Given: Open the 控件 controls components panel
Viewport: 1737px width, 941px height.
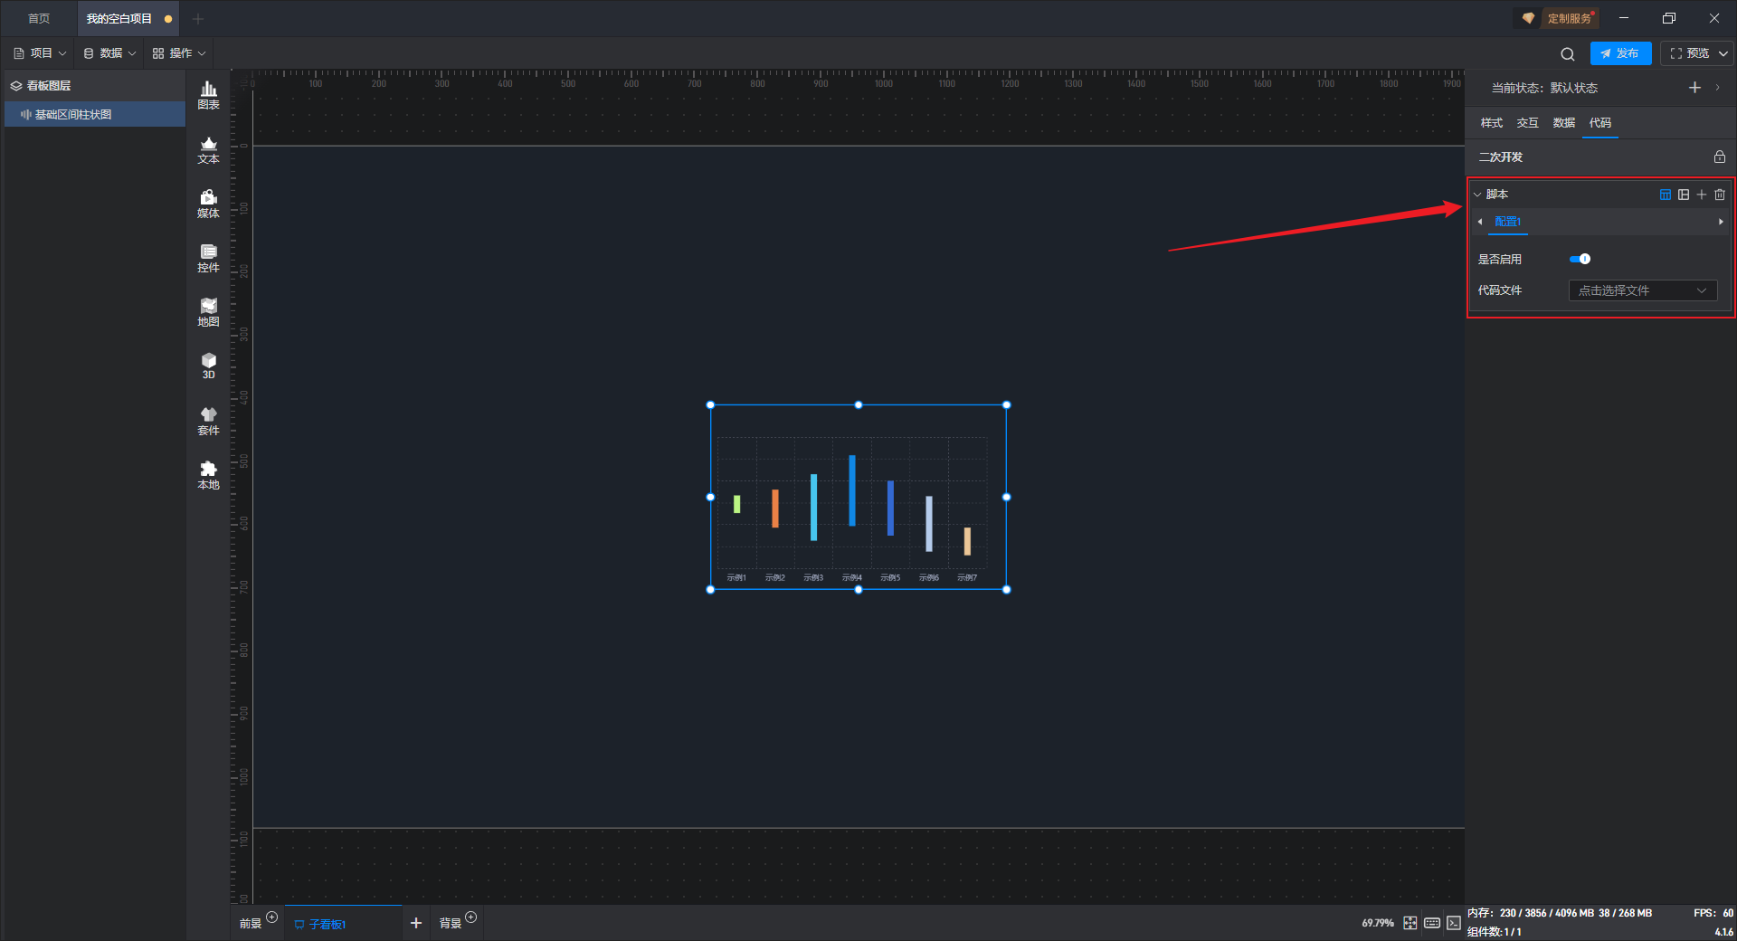Looking at the screenshot, I should click(208, 258).
